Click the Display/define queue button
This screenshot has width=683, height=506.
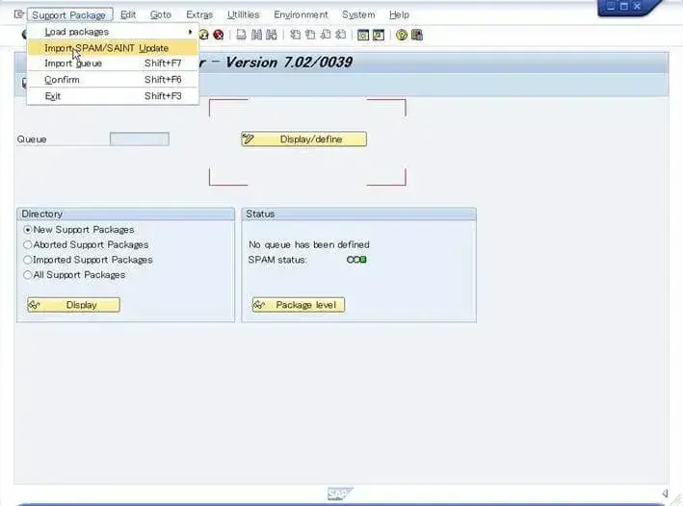[x=304, y=139]
